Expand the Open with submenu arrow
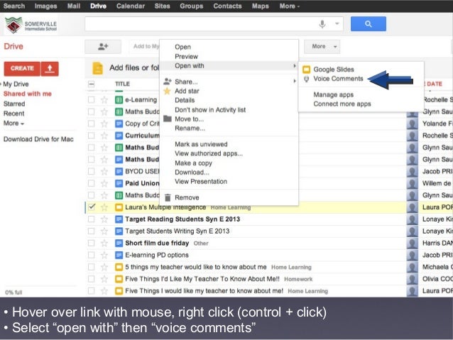The image size is (453, 340). [295, 66]
